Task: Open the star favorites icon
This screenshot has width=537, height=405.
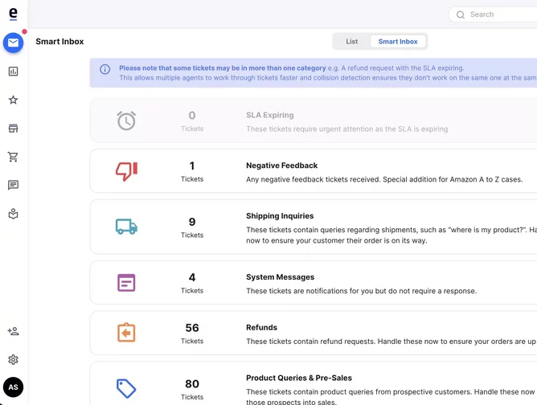Action: (13, 100)
